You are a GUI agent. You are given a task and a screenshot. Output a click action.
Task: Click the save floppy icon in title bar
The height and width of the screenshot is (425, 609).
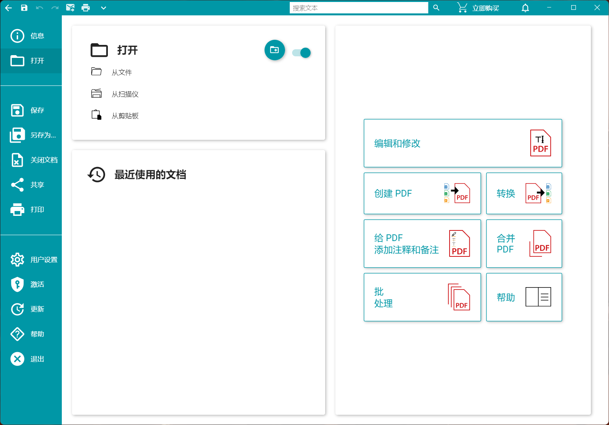point(24,7)
